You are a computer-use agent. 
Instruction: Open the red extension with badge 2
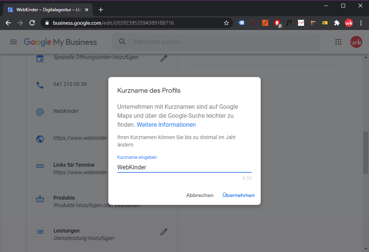click(277, 23)
